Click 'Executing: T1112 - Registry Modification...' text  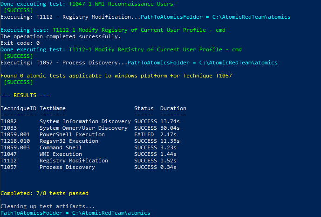71,17
